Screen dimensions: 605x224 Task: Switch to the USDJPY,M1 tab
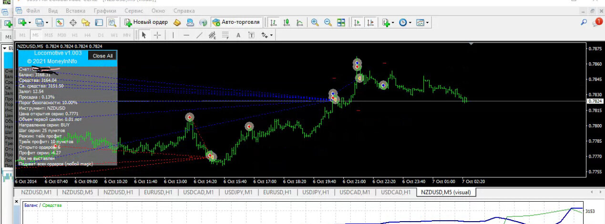click(x=237, y=192)
